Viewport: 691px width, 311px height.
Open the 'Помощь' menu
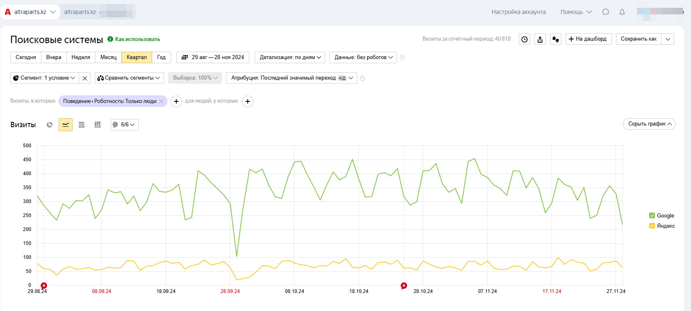click(x=576, y=12)
